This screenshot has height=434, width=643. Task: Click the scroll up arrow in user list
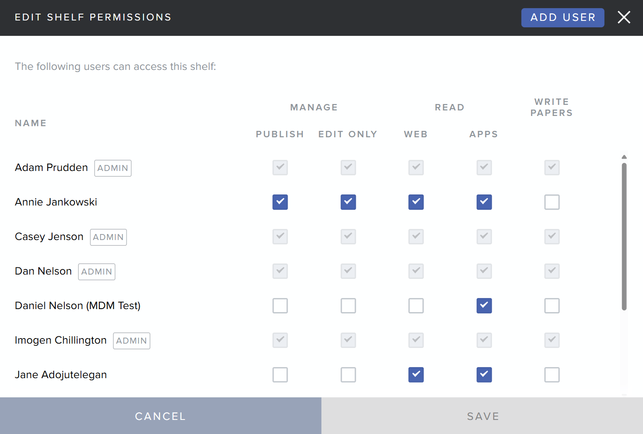(624, 157)
